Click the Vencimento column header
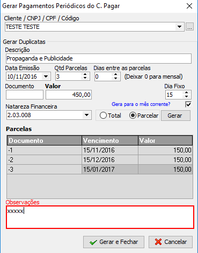Screen dimensions: 198x253 click(x=110, y=141)
